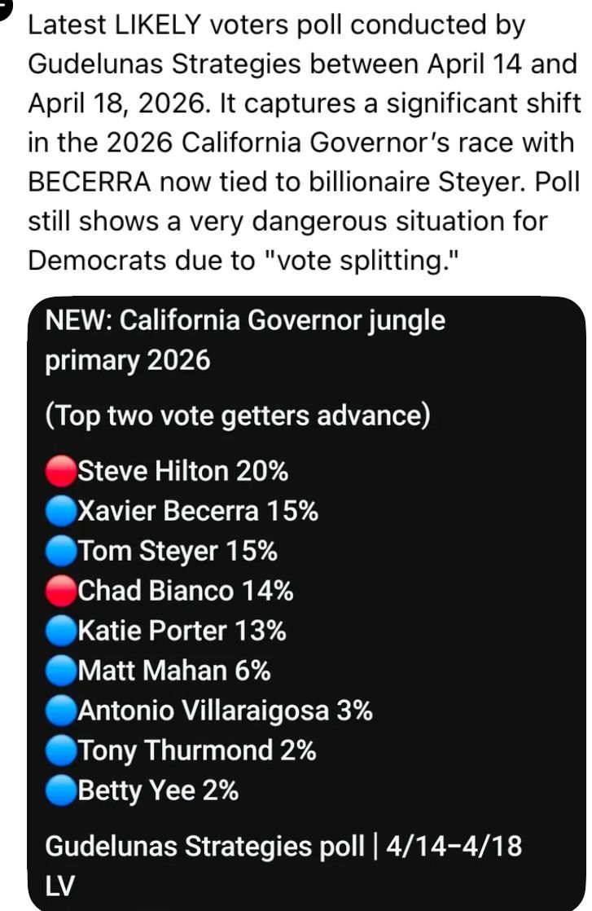Select the "Antonio Villaraigosa 3%" result line

pos(225,711)
